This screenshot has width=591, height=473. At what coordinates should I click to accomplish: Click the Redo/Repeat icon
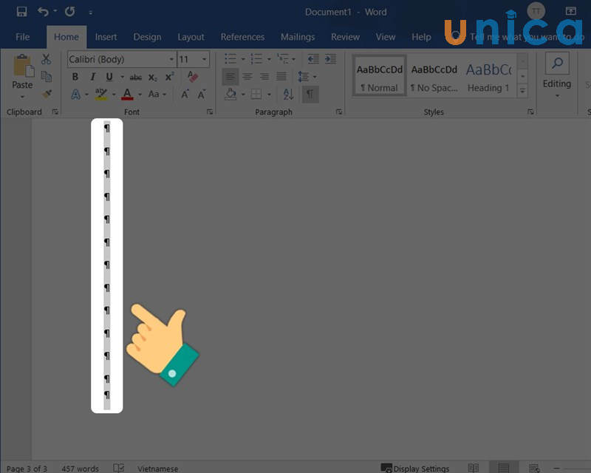pos(70,12)
